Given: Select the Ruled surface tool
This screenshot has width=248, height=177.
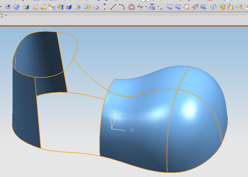Looking at the screenshot, I should (x=169, y=7).
